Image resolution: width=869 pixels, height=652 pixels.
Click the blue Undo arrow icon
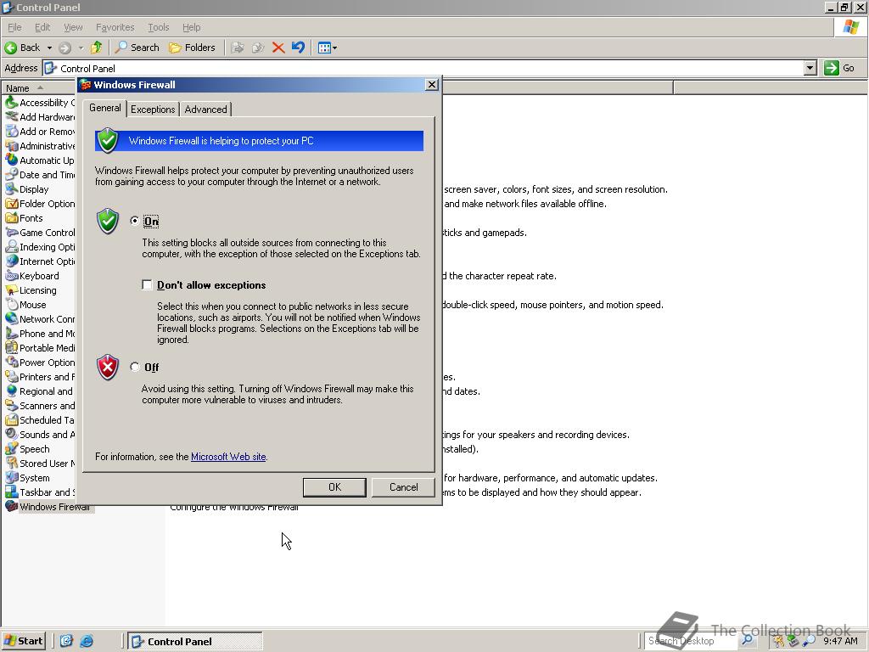[298, 48]
